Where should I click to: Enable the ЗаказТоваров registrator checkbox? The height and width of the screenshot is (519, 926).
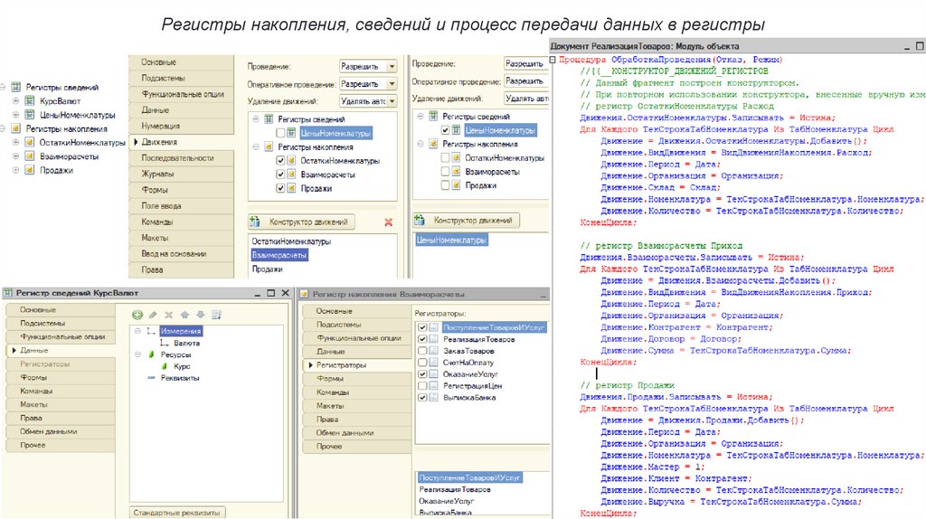tap(422, 351)
